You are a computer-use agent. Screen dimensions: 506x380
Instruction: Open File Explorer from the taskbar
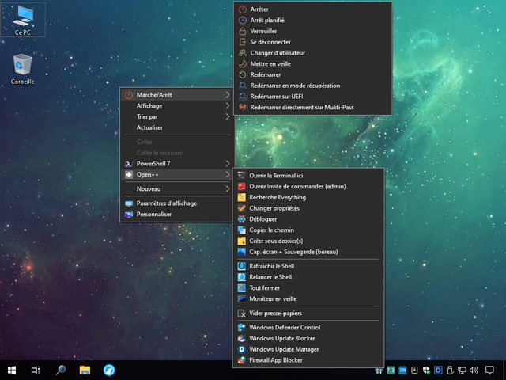click(85, 370)
